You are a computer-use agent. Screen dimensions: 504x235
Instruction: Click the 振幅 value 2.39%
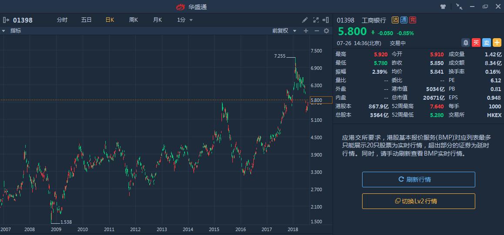click(380, 72)
